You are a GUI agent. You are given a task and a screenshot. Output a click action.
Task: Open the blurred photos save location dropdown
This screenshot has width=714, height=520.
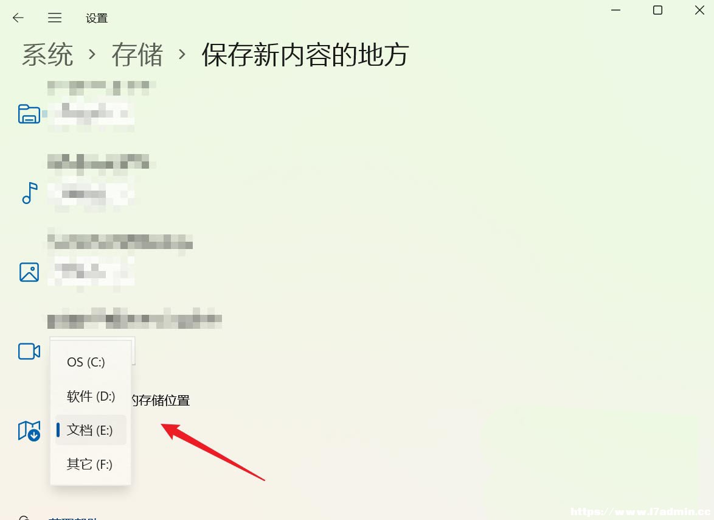pos(91,272)
